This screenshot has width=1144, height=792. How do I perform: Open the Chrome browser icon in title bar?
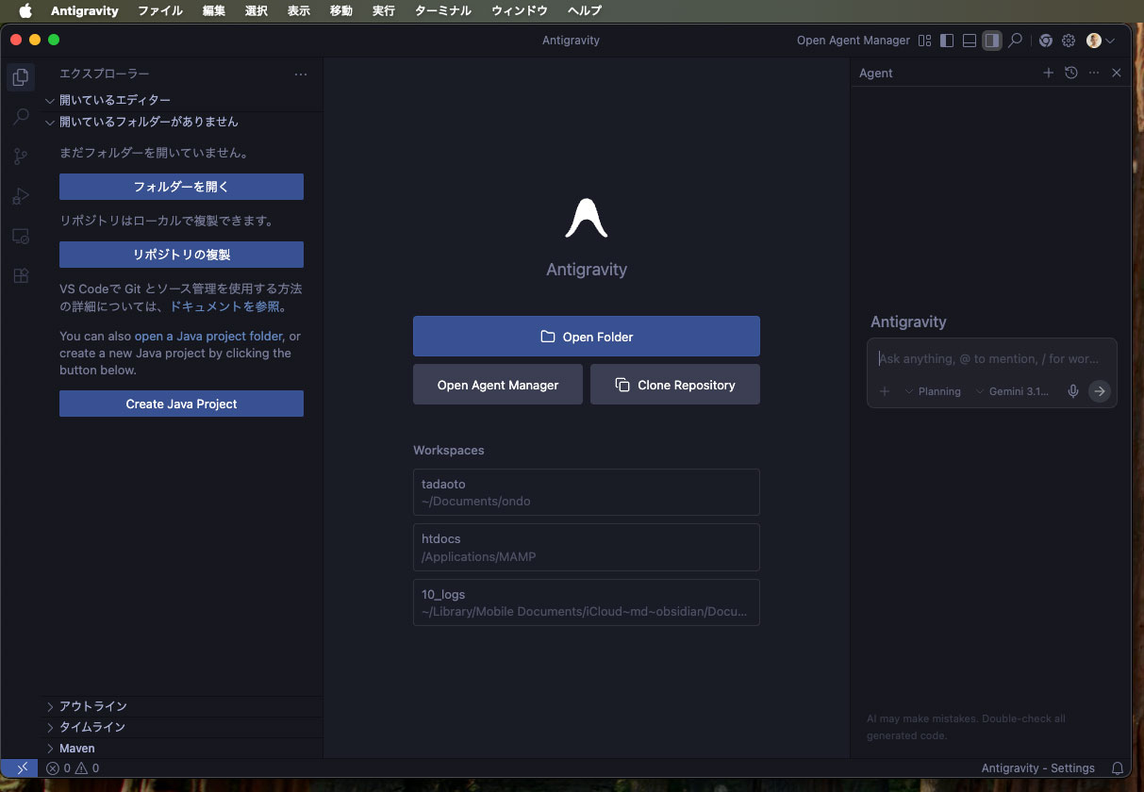point(1046,41)
